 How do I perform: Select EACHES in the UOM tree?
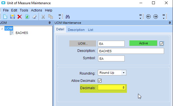tap(22, 33)
